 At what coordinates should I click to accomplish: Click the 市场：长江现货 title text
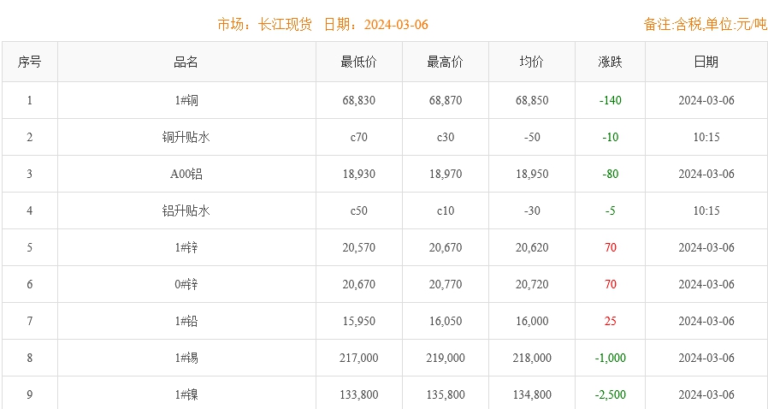pos(265,24)
